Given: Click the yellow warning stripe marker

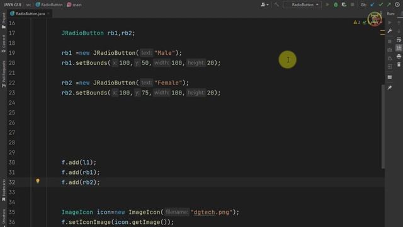Looking at the screenshot, I should coord(382,32).
